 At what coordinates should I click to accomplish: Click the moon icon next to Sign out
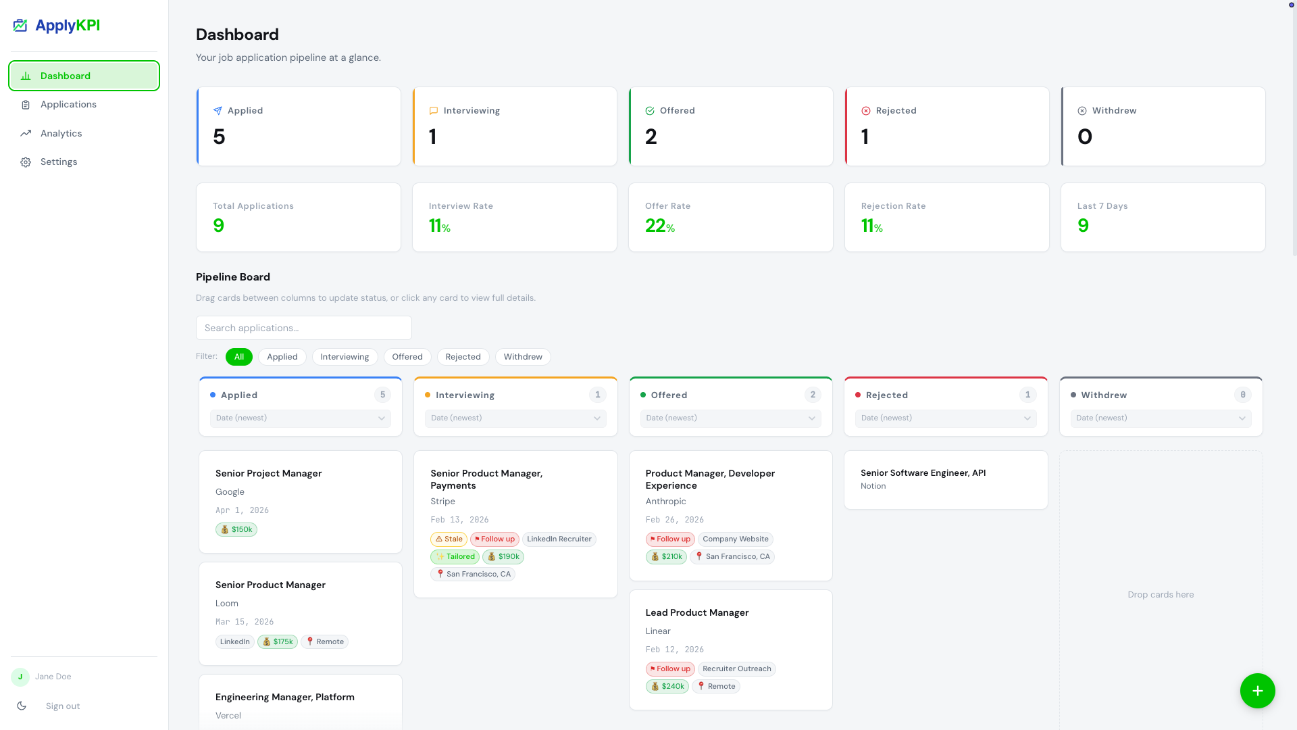click(22, 706)
